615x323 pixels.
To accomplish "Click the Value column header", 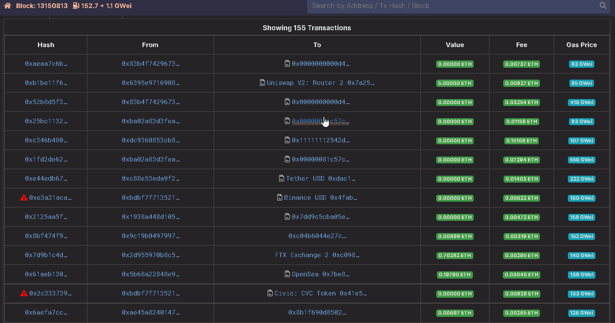I will click(x=455, y=45).
